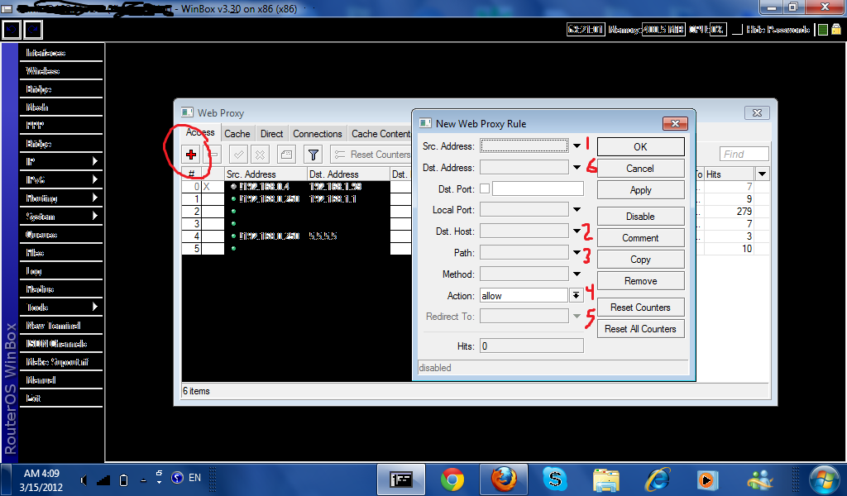
Task: Open the Windows Start orb
Action: point(825,479)
